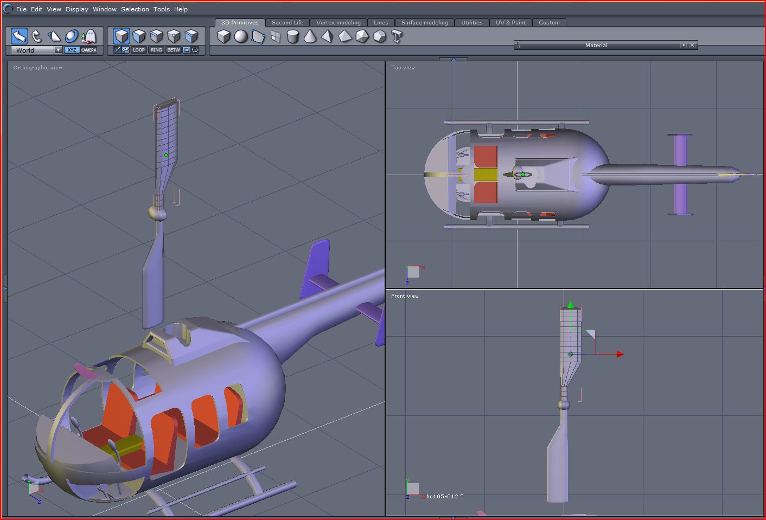This screenshot has width=766, height=520.
Task: Open the Tools menu
Action: (162, 9)
